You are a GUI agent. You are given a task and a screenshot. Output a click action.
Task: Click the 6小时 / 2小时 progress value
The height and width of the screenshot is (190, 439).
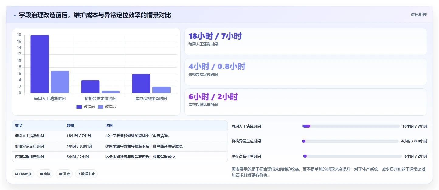416,156
